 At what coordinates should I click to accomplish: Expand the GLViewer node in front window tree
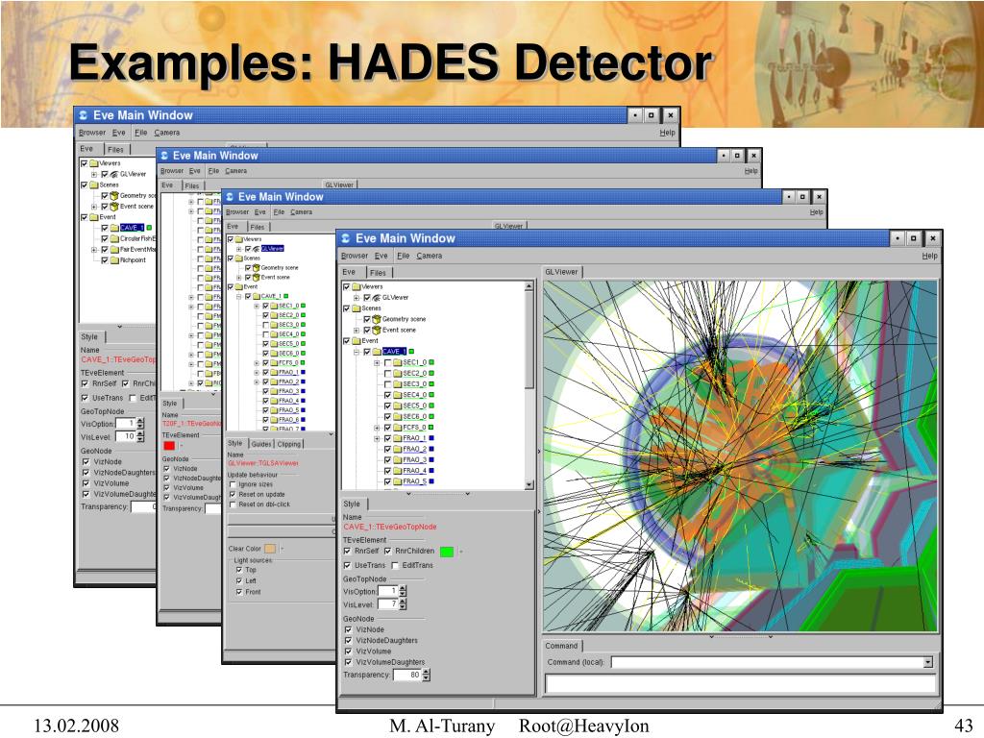coord(357,298)
